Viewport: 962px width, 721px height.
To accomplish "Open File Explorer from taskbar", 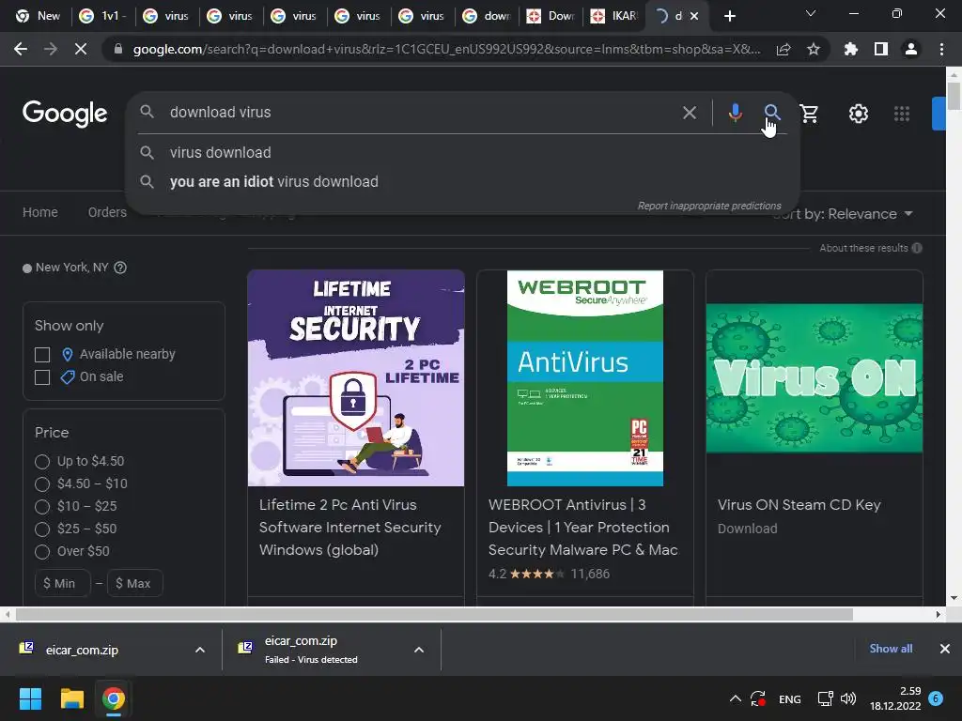I will pyautogui.click(x=71, y=698).
